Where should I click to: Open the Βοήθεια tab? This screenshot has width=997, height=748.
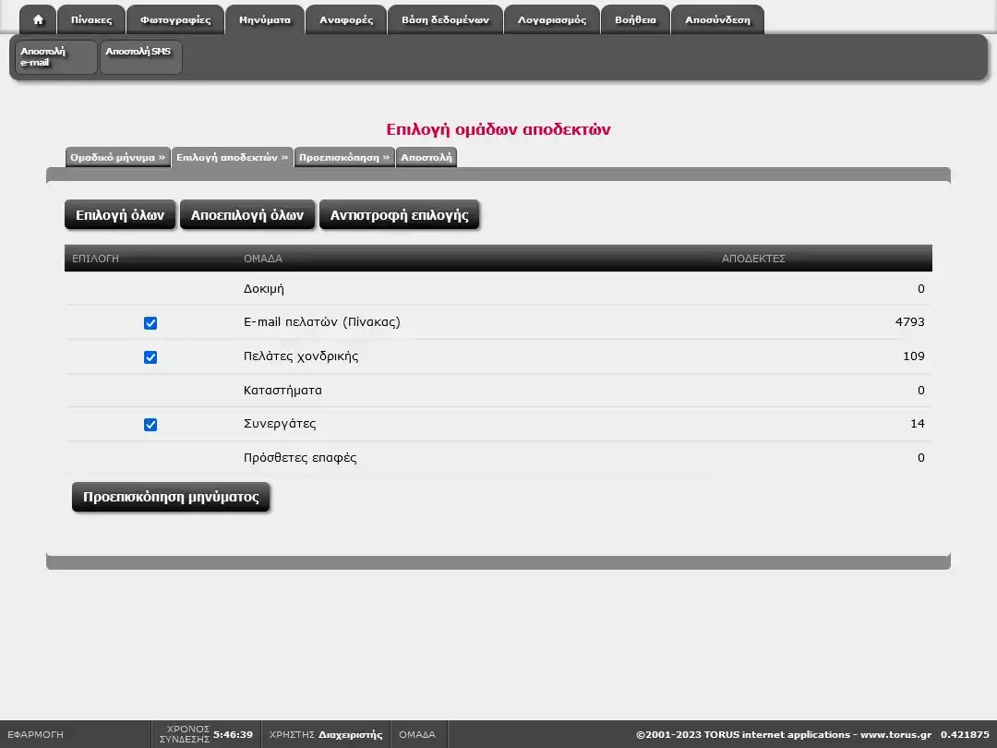635,19
